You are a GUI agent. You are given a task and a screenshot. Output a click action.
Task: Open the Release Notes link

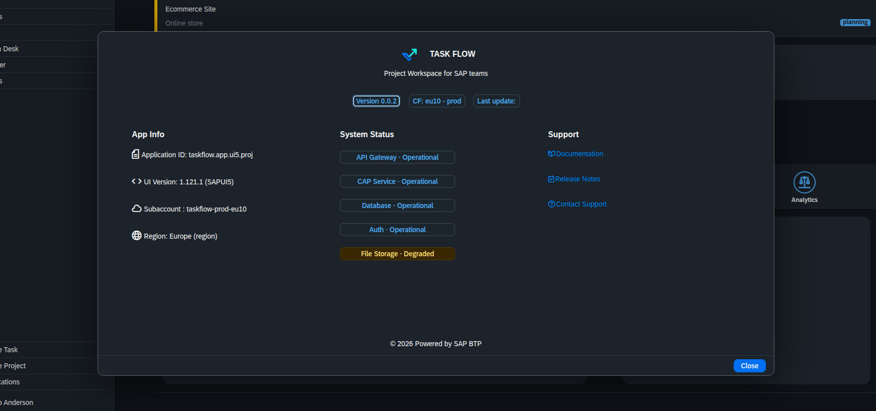click(577, 179)
